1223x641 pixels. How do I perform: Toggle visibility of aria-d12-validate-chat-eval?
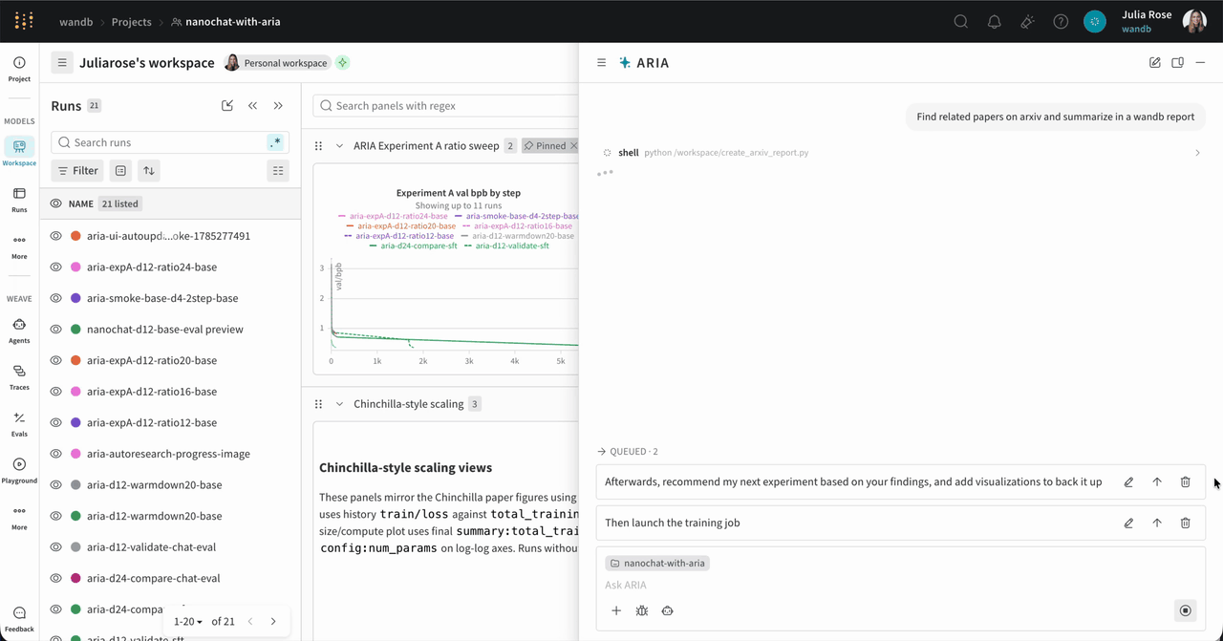[x=56, y=547]
